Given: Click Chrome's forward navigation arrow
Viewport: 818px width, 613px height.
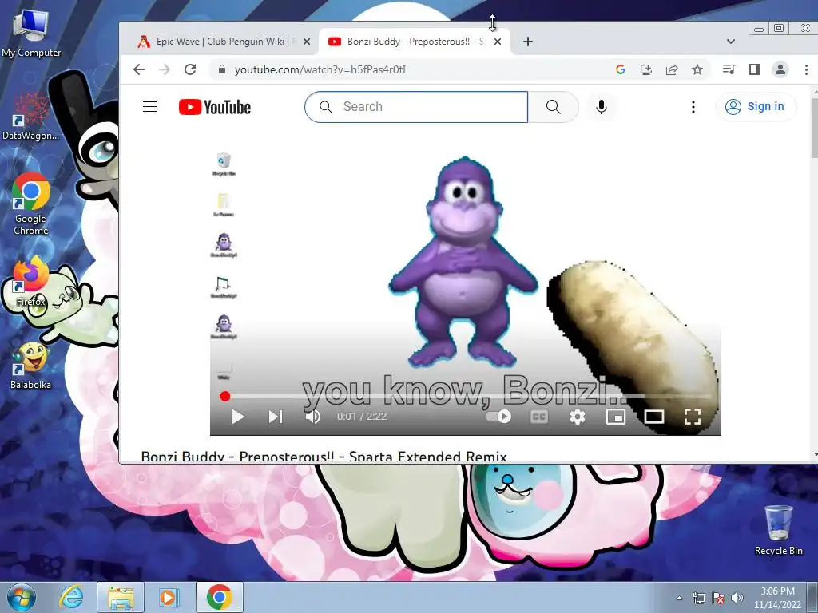Looking at the screenshot, I should point(165,69).
